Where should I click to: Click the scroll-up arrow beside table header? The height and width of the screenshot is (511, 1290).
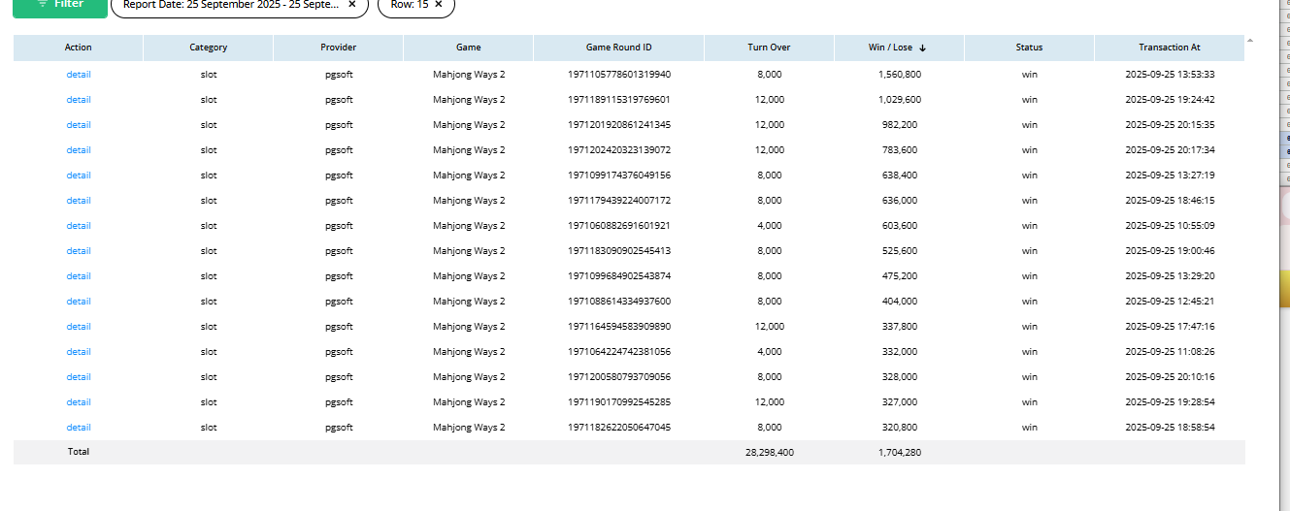(1249, 40)
